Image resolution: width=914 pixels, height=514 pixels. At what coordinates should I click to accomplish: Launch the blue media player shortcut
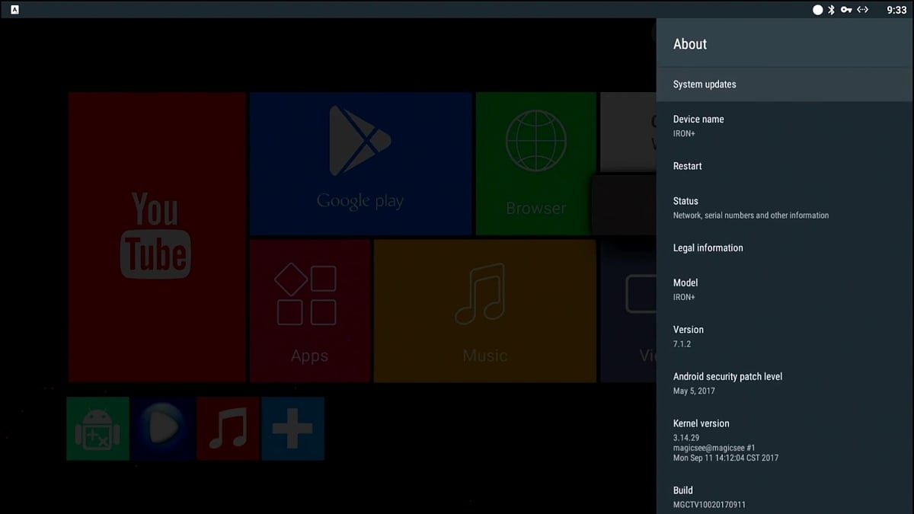click(162, 429)
